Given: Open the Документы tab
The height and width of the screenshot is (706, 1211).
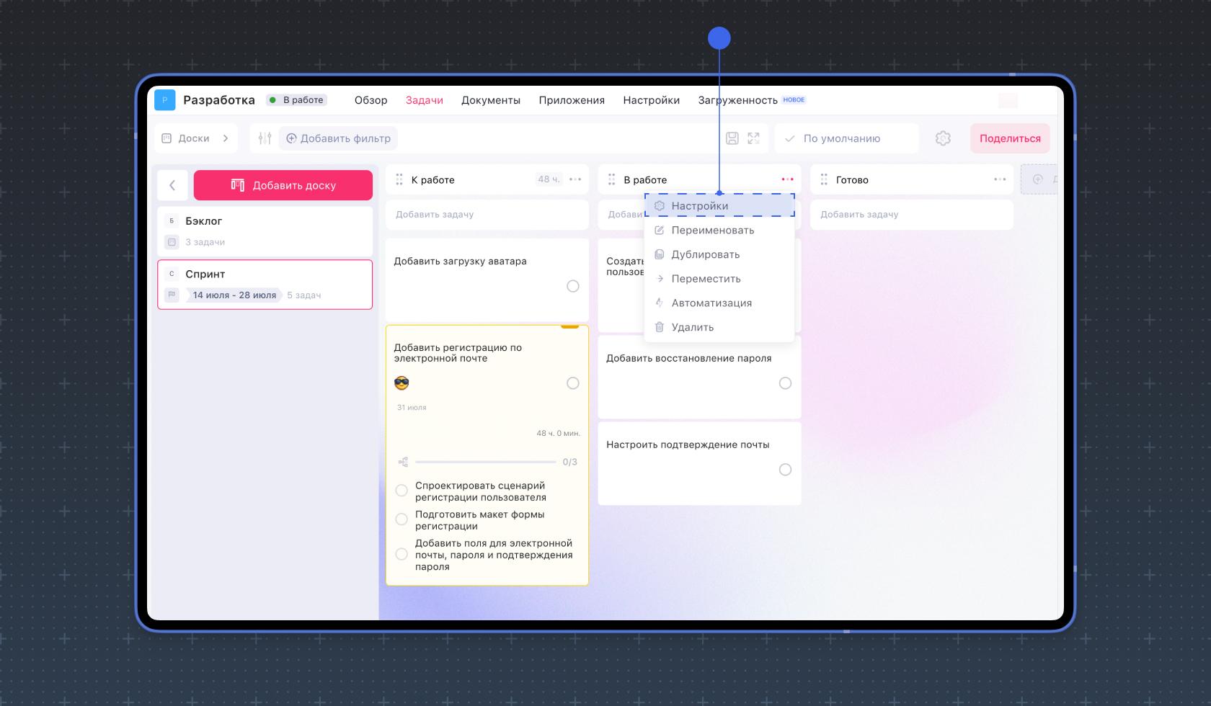Looking at the screenshot, I should click(491, 100).
